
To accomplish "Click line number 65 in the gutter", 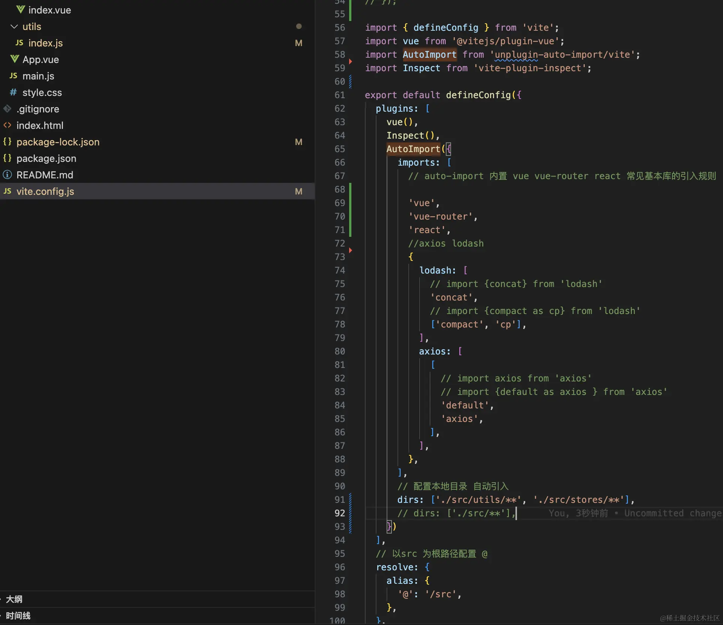I will pyautogui.click(x=340, y=149).
